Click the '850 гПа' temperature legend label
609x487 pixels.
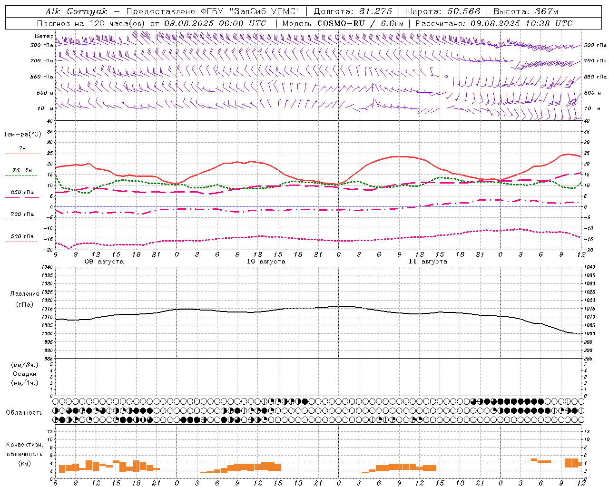point(22,193)
